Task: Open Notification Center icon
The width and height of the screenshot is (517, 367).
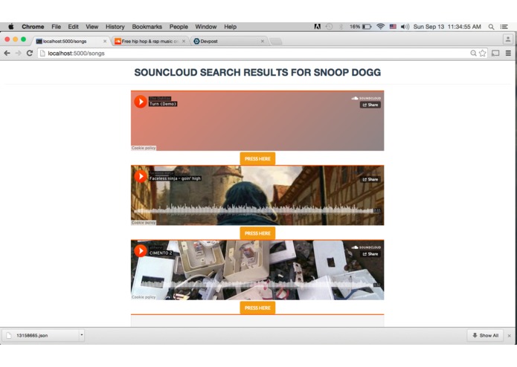Action: pos(504,27)
